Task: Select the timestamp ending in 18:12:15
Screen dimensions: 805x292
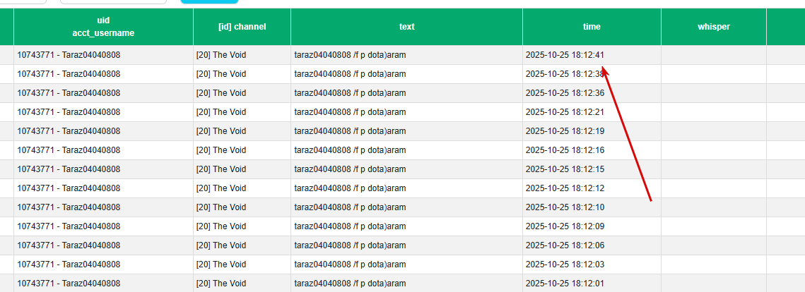Action: (x=565, y=169)
